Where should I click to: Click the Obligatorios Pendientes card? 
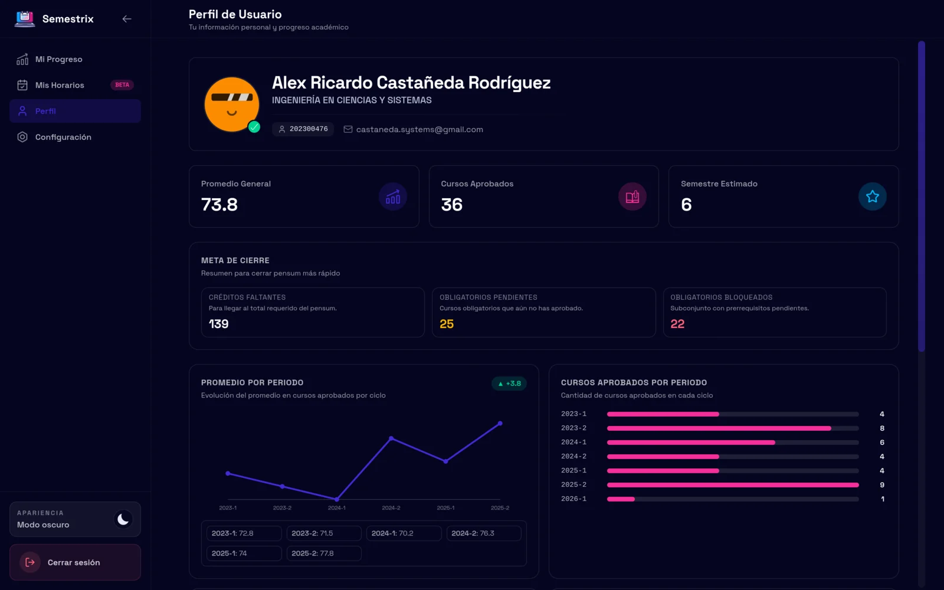[x=543, y=312]
